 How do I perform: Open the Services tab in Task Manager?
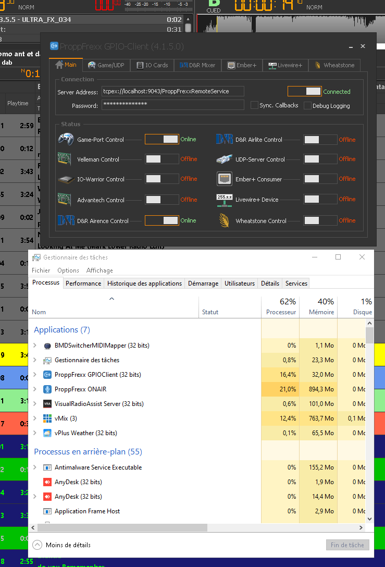296,283
